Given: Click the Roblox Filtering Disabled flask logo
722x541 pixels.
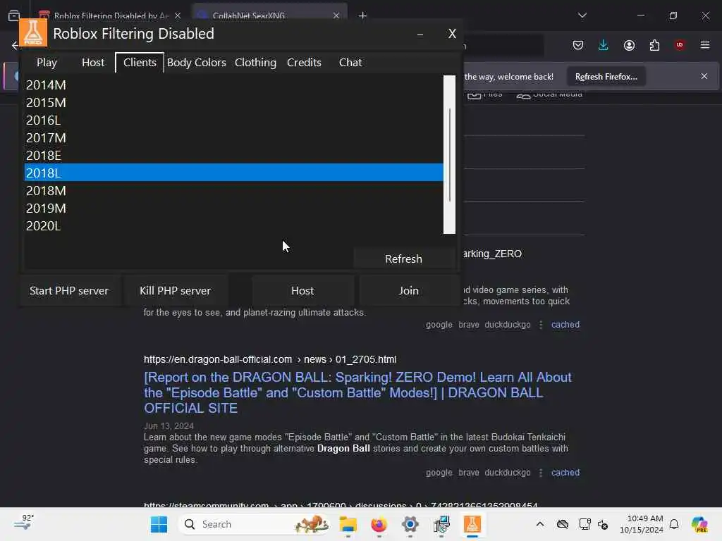Looking at the screenshot, I should pos(33,32).
